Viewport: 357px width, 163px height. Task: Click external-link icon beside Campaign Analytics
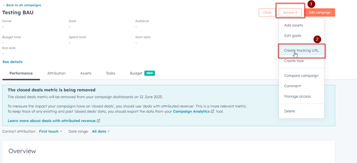coord(212,112)
